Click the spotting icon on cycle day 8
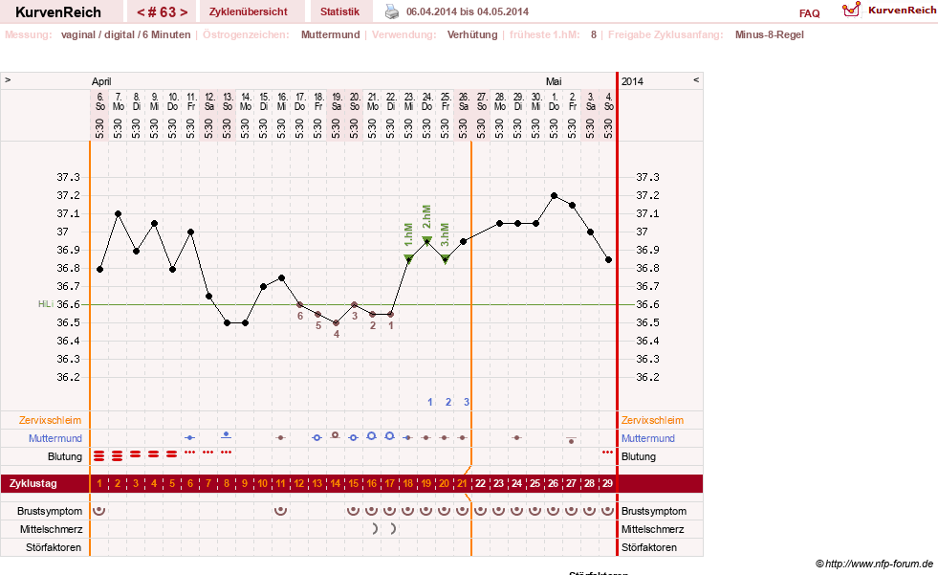Image resolution: width=938 pixels, height=575 pixels. (x=226, y=452)
